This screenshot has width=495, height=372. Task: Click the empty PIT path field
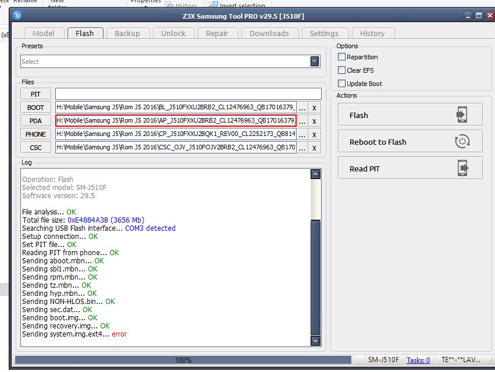click(x=188, y=94)
